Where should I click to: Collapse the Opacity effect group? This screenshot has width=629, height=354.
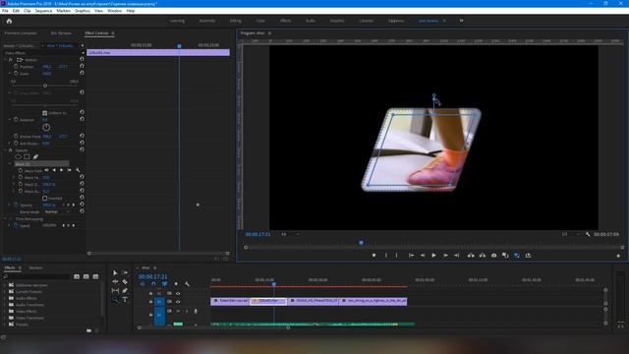click(6, 150)
